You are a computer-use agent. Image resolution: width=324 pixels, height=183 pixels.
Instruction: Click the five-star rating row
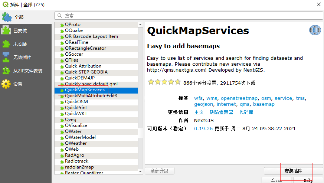164,82
